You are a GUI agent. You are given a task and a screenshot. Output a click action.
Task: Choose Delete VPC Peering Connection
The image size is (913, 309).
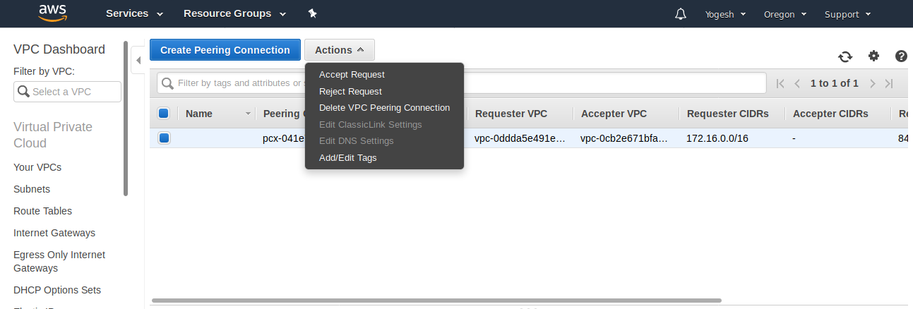(384, 108)
